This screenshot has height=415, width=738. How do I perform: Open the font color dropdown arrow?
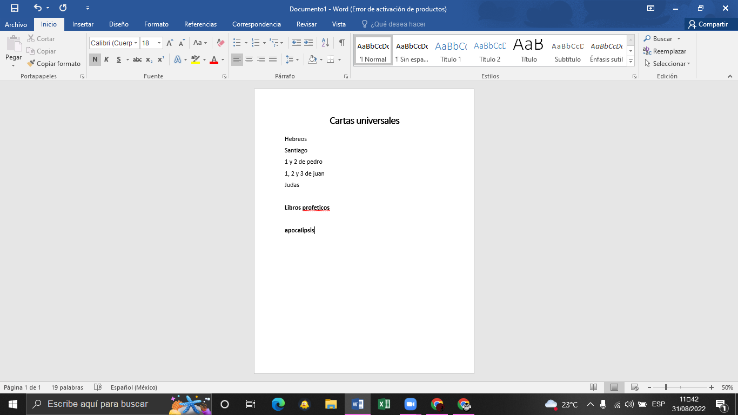[223, 59]
